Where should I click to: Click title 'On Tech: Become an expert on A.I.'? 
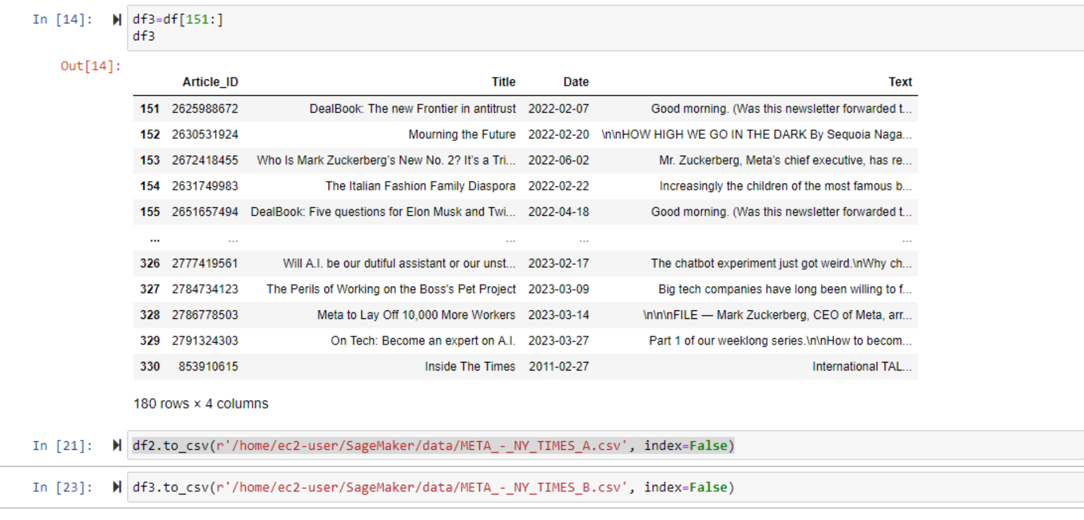coord(423,341)
